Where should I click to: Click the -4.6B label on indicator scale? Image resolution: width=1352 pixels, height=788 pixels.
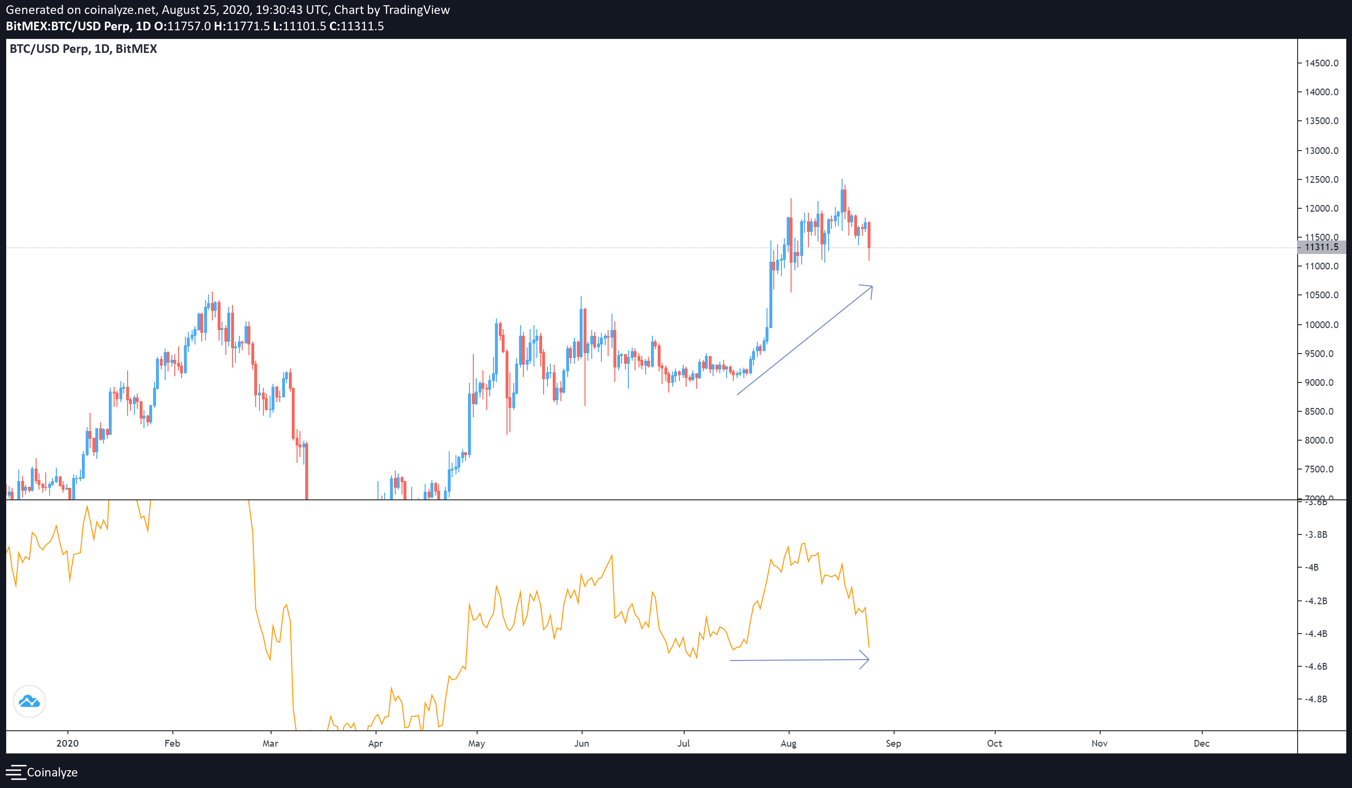tap(1315, 666)
